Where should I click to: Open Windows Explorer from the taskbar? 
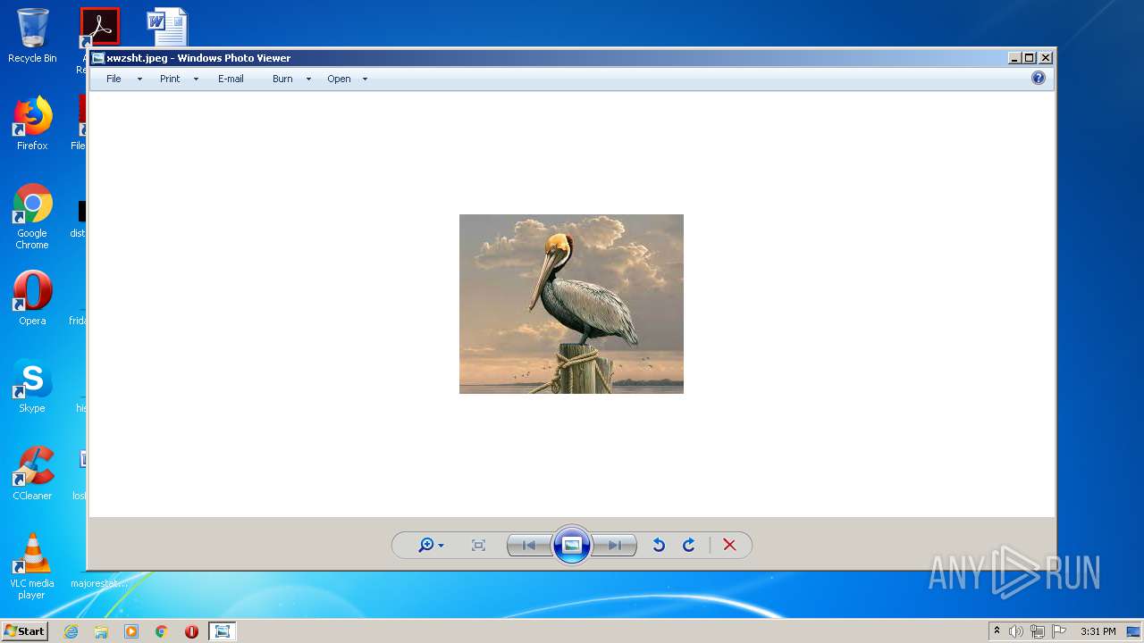pos(101,631)
